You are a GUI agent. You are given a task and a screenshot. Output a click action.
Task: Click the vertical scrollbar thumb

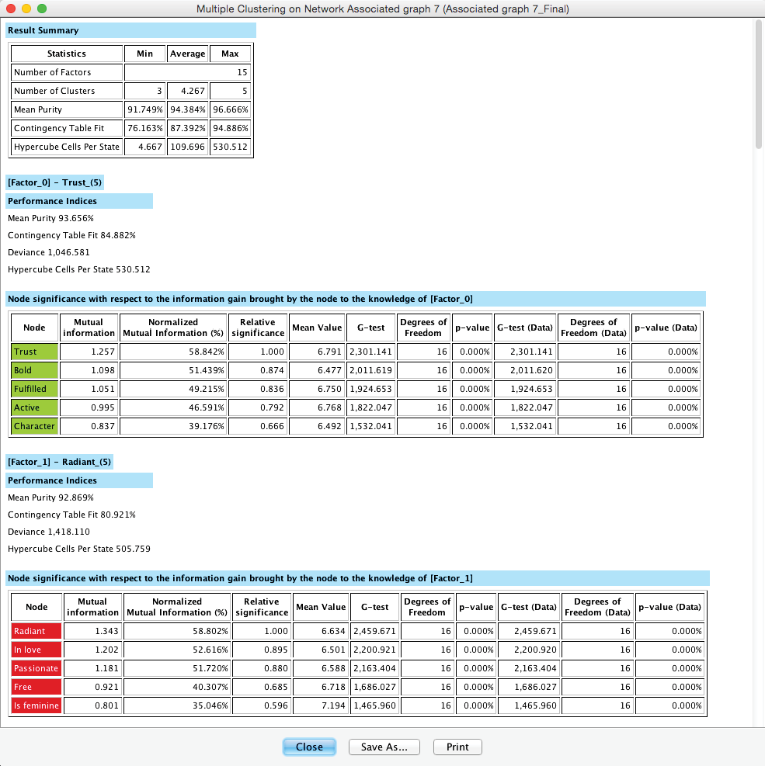coord(759,84)
